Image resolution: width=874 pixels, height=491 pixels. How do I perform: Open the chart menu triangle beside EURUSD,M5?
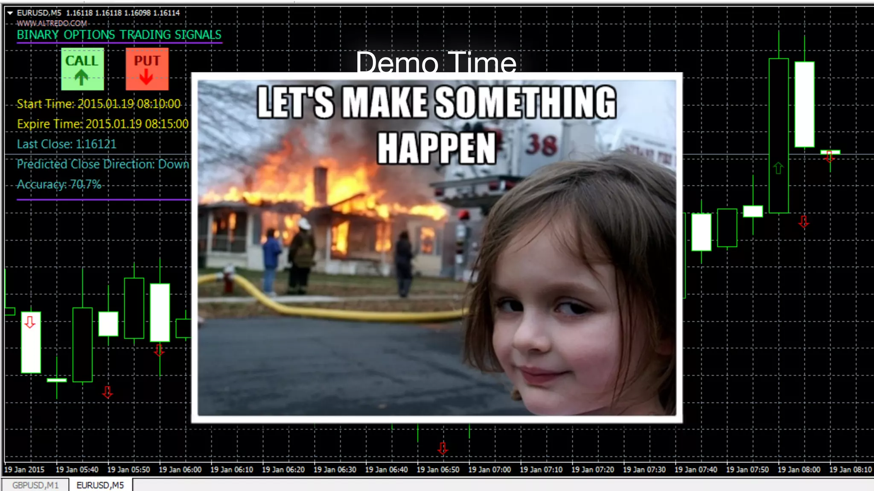click(x=10, y=13)
